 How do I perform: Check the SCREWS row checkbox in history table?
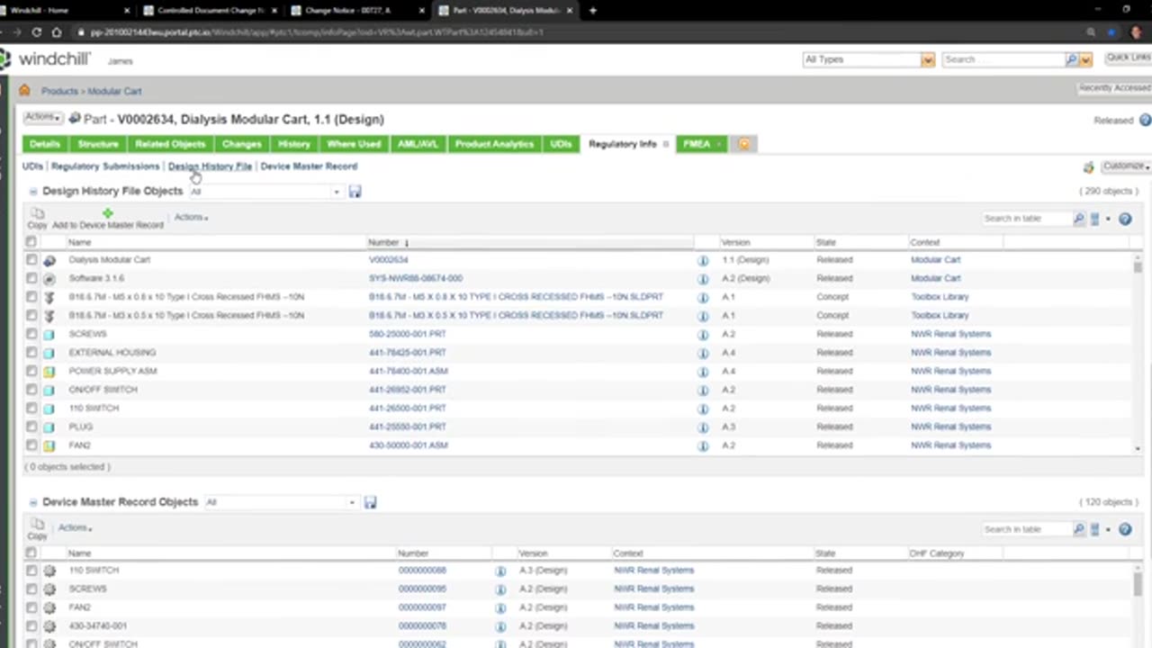31,334
